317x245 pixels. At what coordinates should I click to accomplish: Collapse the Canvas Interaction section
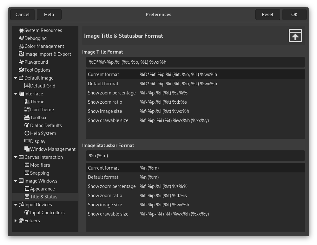coord(16,157)
